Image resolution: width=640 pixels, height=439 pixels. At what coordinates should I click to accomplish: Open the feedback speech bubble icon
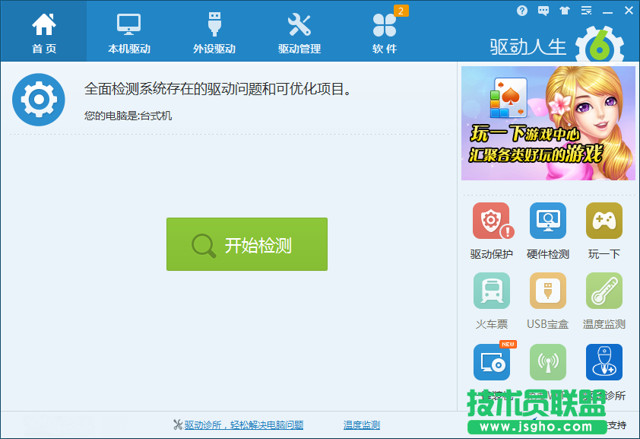click(543, 11)
